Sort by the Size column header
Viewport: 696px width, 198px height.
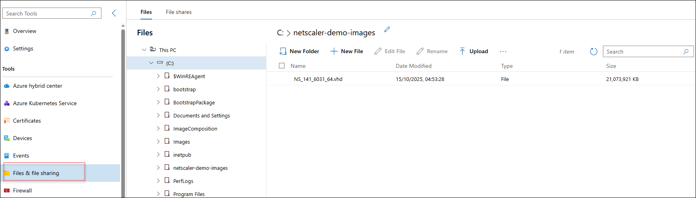click(611, 66)
